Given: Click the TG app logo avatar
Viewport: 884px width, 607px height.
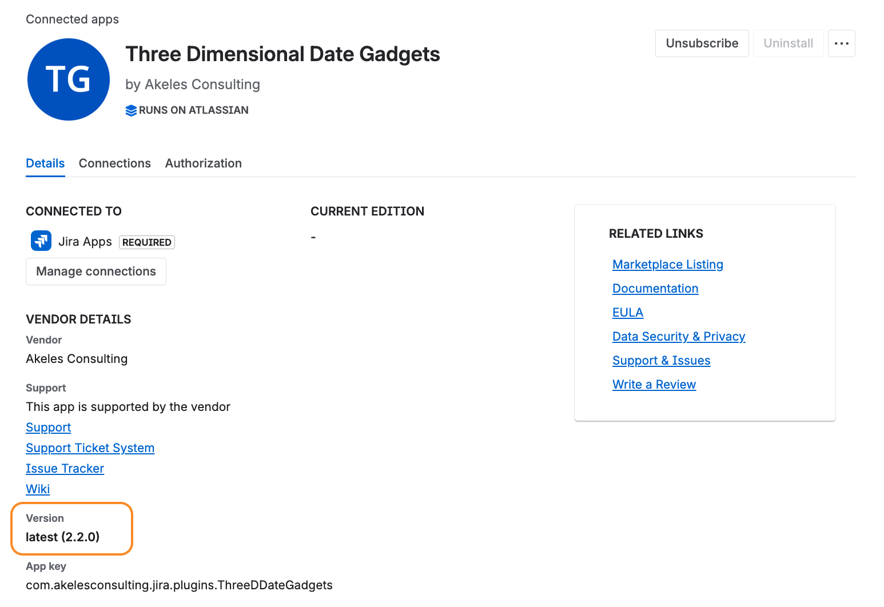Looking at the screenshot, I should pyautogui.click(x=69, y=79).
